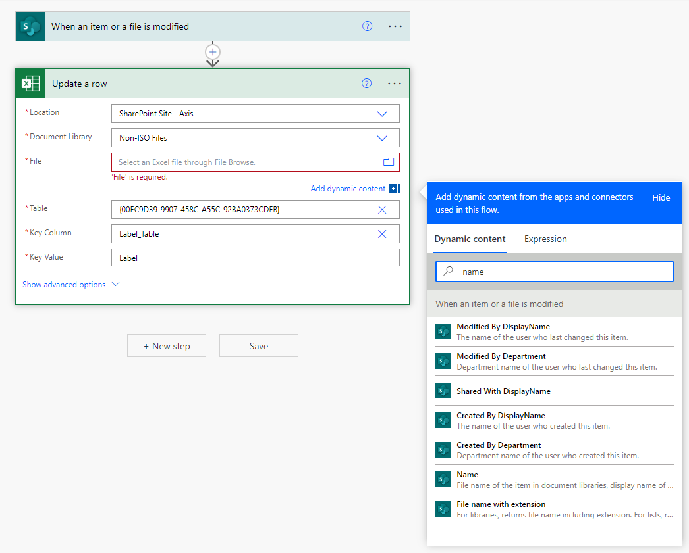Click the Add dynamic content plus icon
Screen dimensions: 689x553
tap(395, 189)
